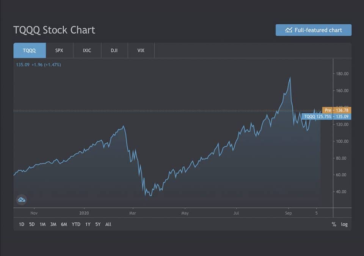Image resolution: width=364 pixels, height=256 pixels.
Task: Click the Nov date axis label
Action: click(x=34, y=213)
